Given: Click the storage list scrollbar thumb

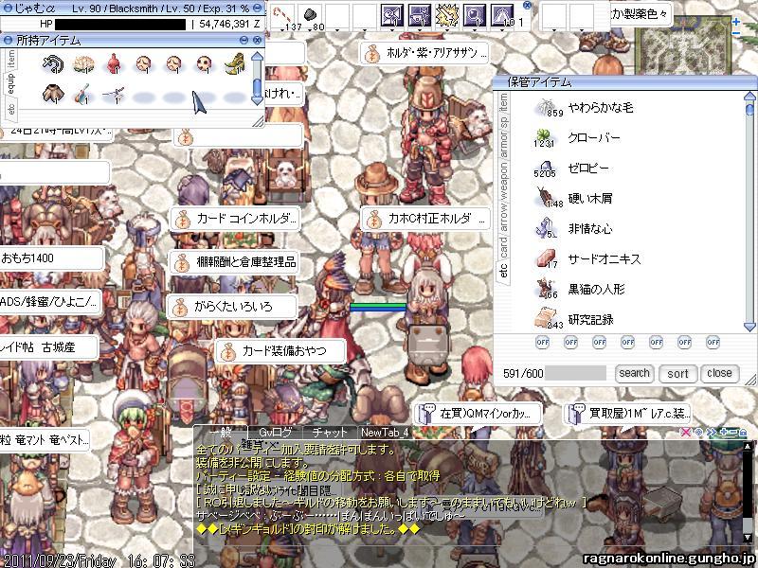Looking at the screenshot, I should (749, 109).
